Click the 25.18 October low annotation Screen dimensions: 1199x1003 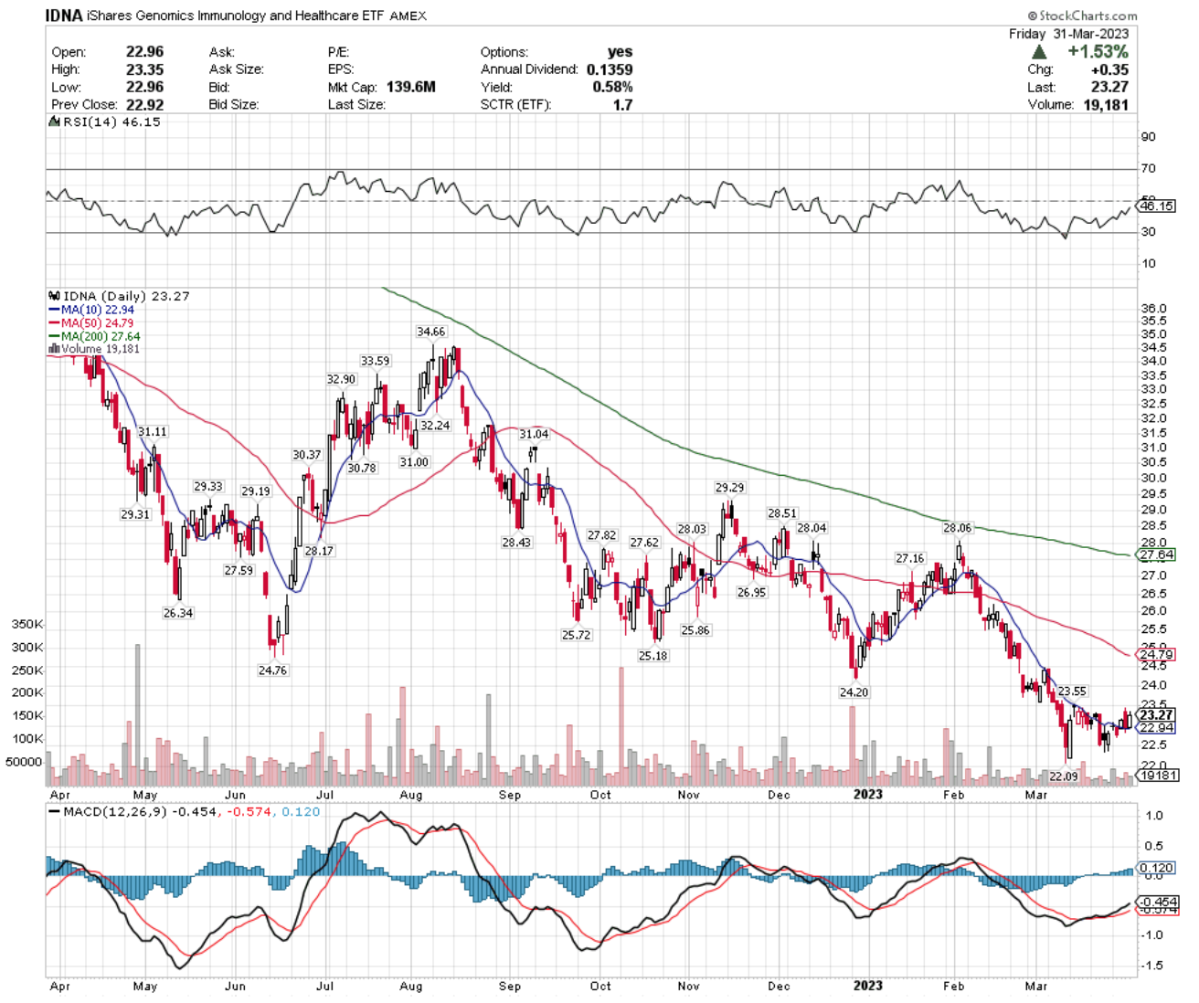[653, 656]
